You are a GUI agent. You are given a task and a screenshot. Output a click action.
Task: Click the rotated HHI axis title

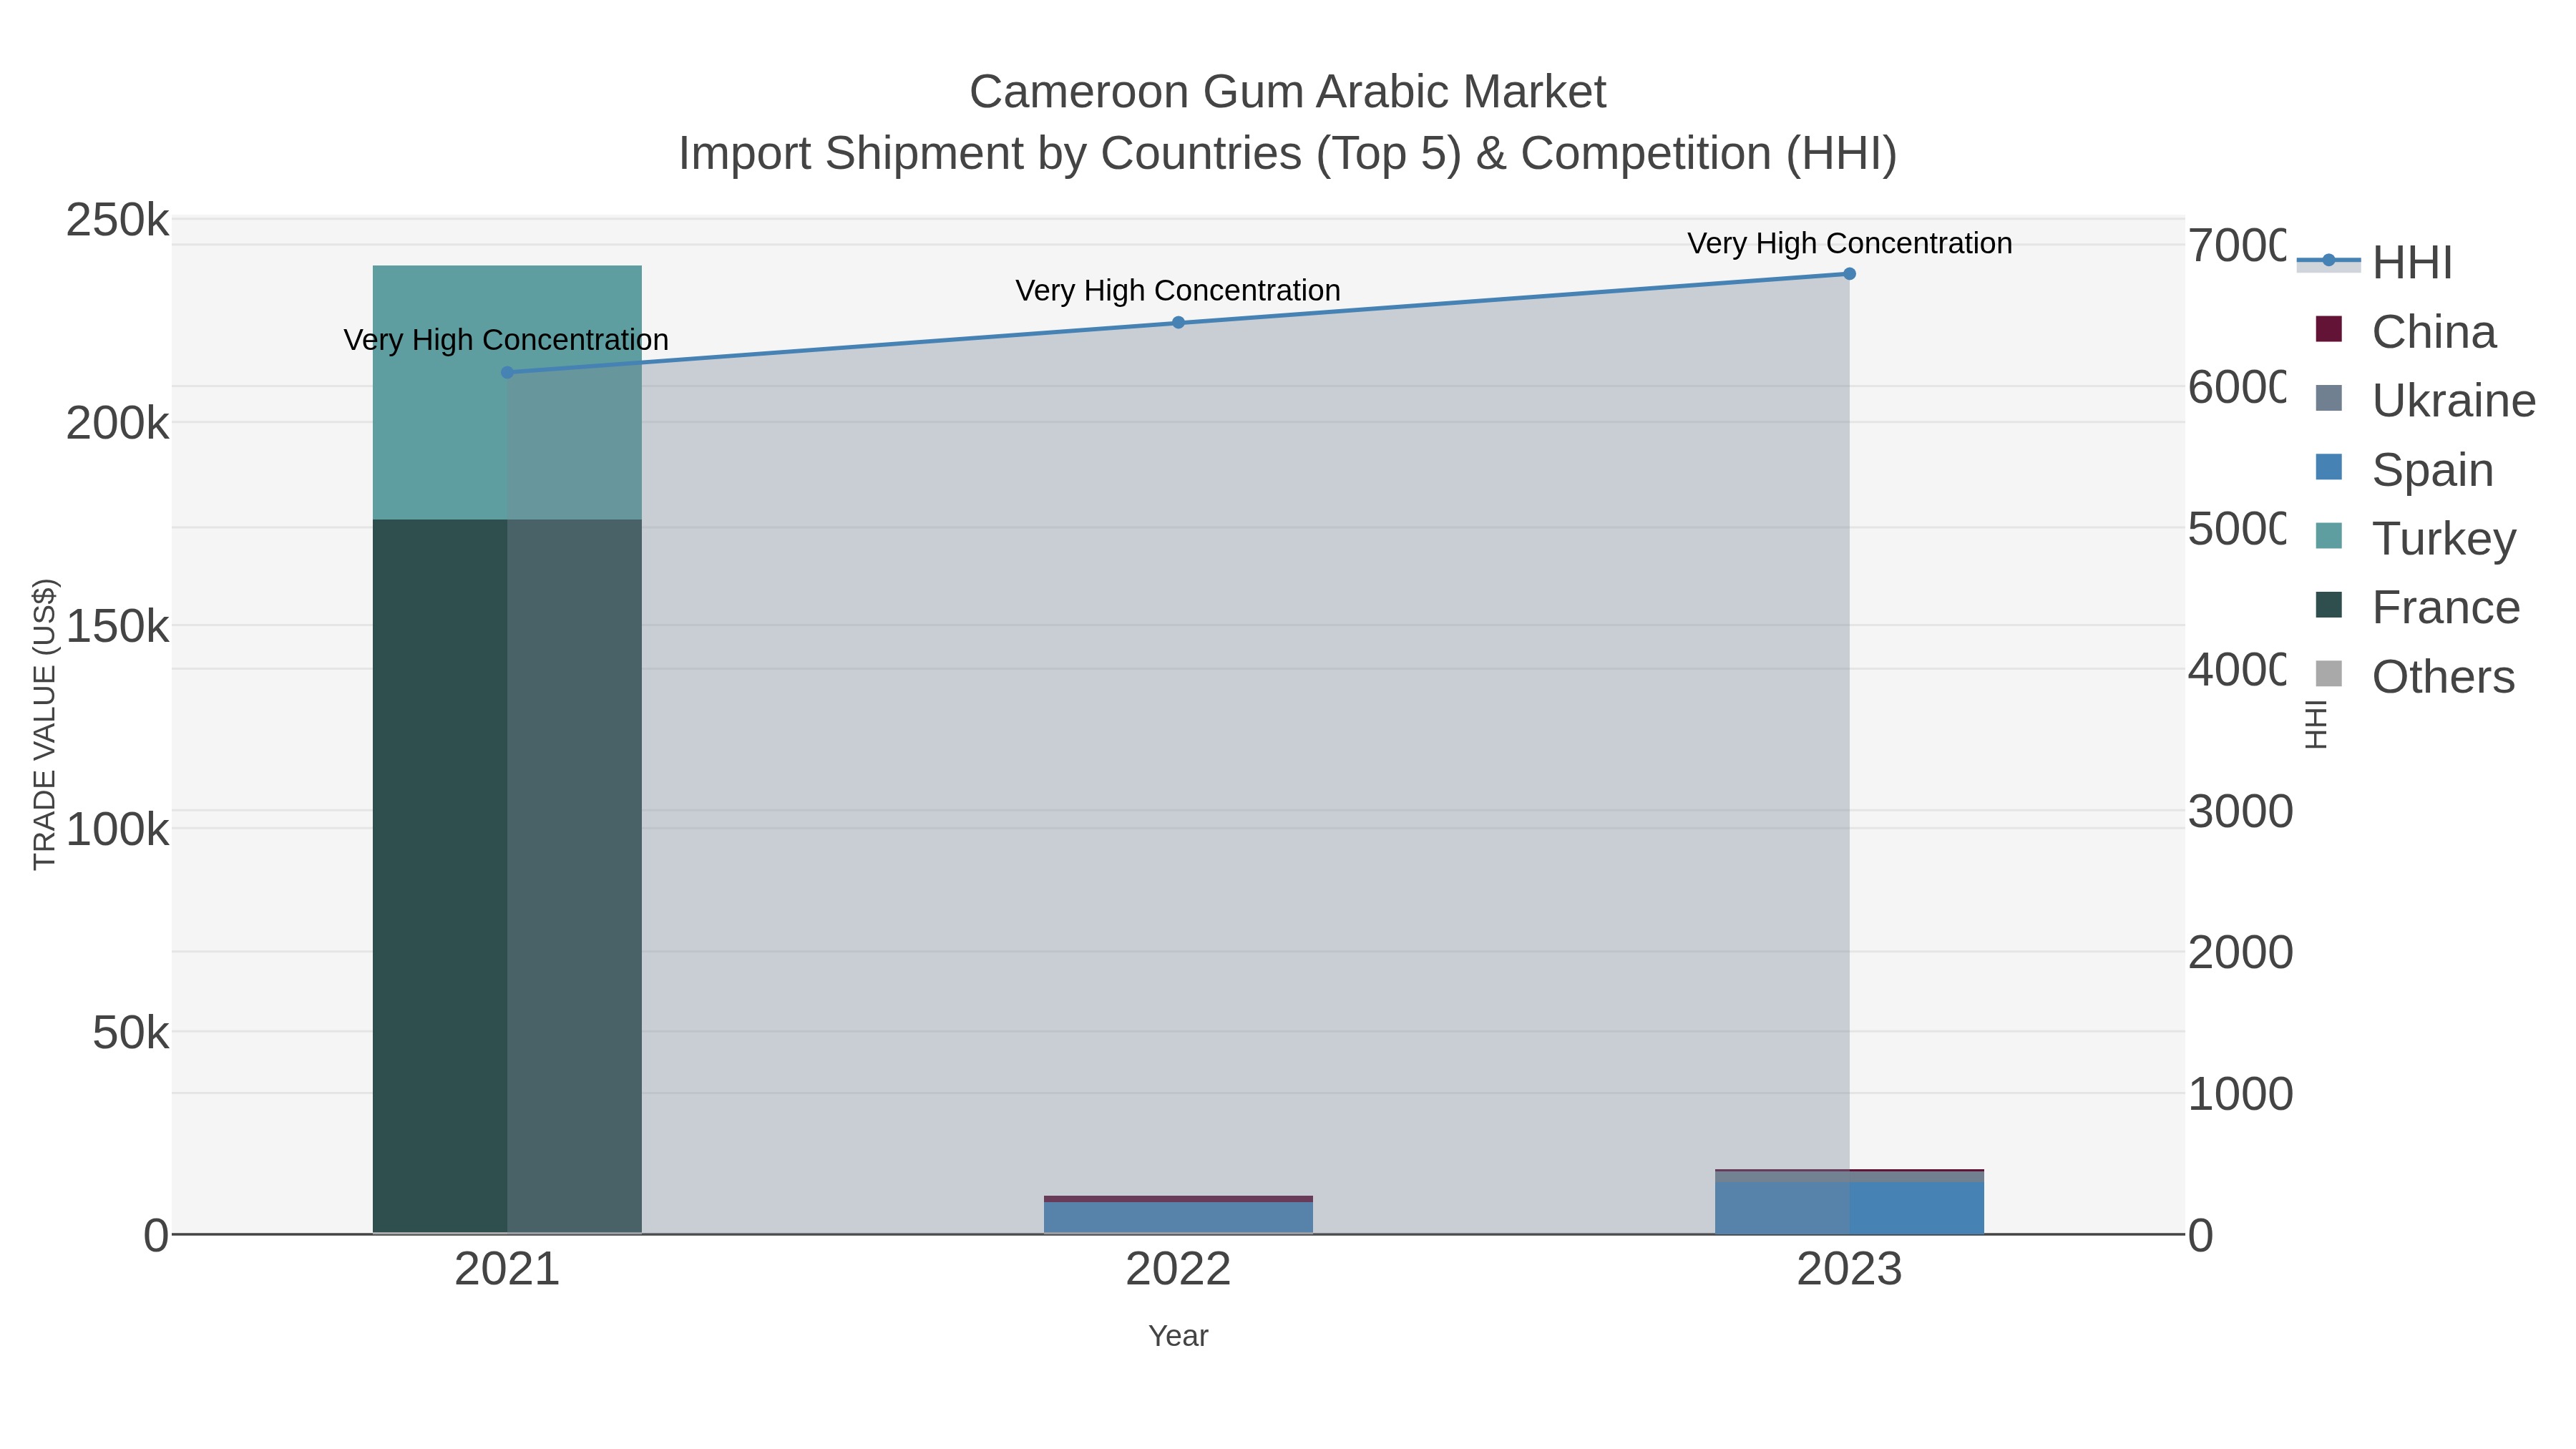coord(2316,724)
